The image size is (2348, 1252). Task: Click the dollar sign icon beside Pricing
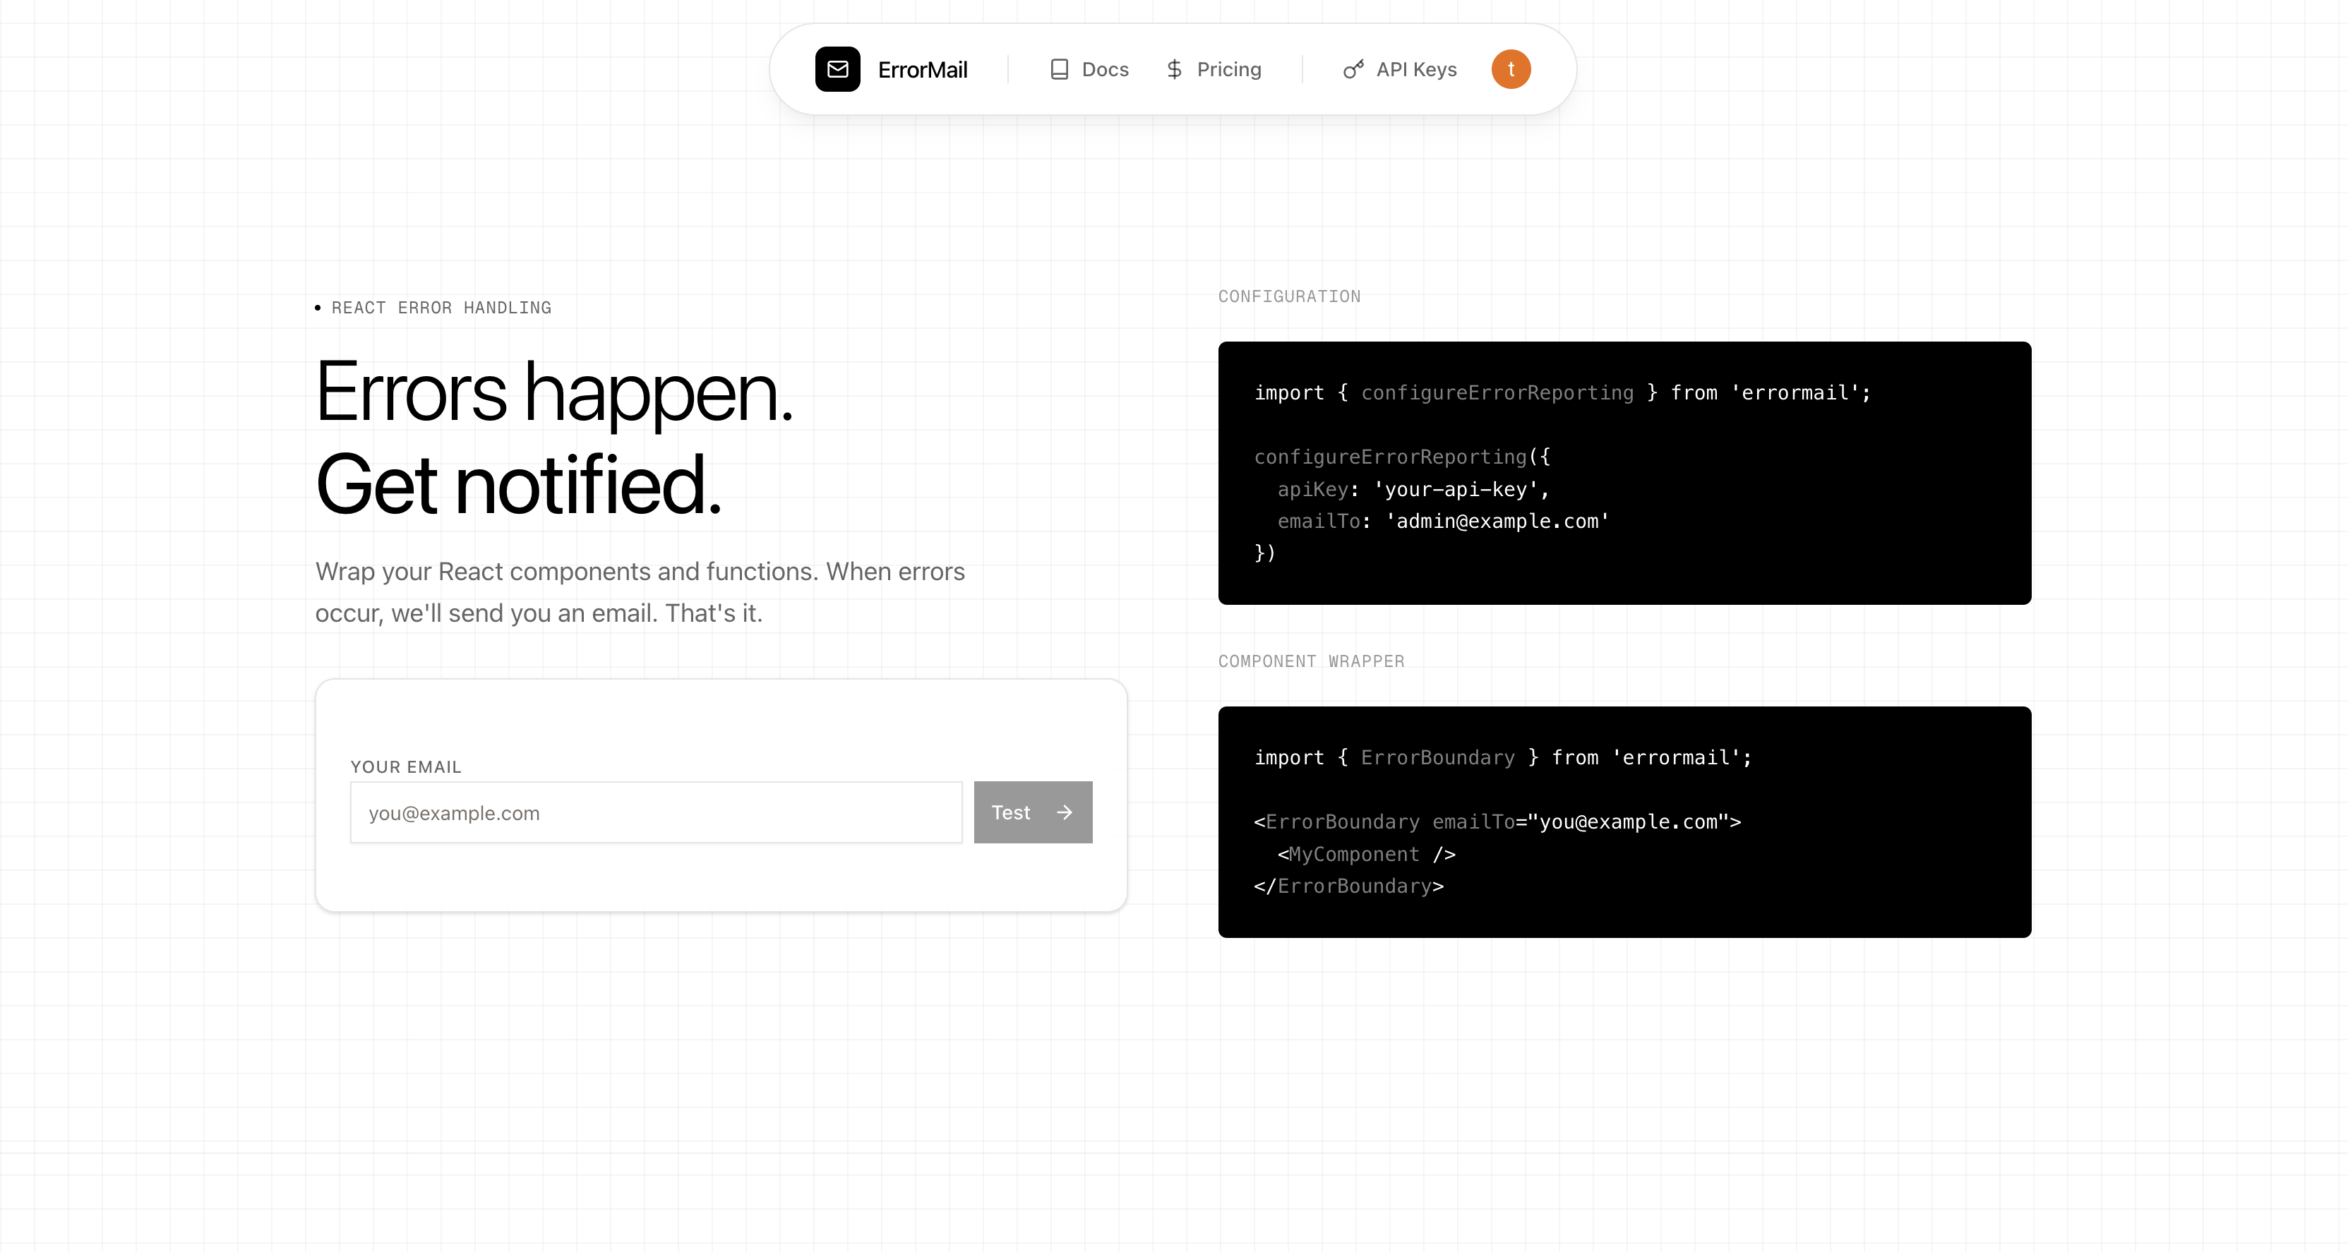coord(1174,69)
